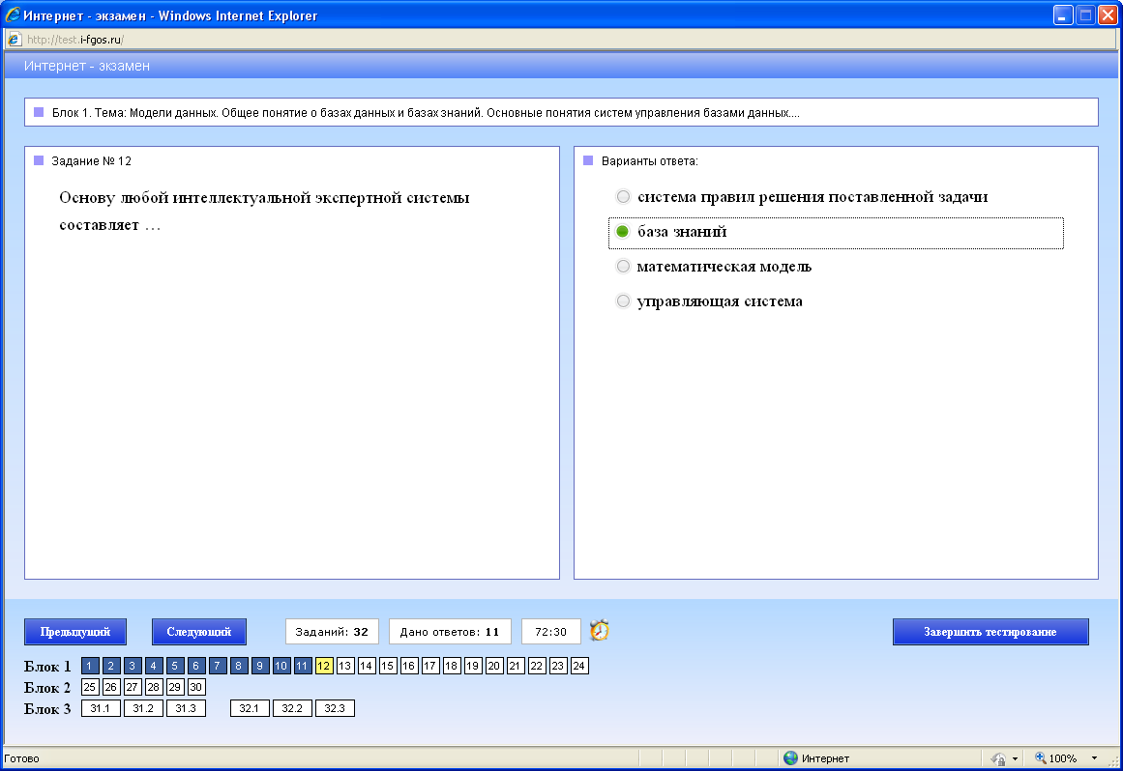This screenshot has height=771, width=1123.
Task: Open question 7 box
Action: tap(218, 666)
